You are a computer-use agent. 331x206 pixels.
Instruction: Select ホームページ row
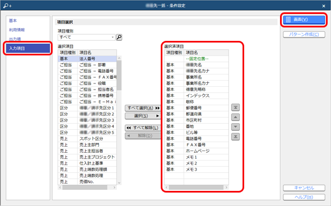[x=197, y=151]
